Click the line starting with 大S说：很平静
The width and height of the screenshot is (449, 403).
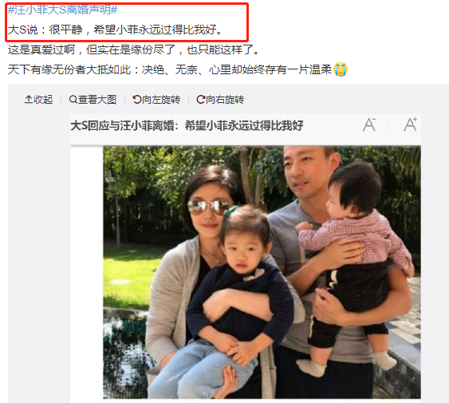click(x=115, y=30)
